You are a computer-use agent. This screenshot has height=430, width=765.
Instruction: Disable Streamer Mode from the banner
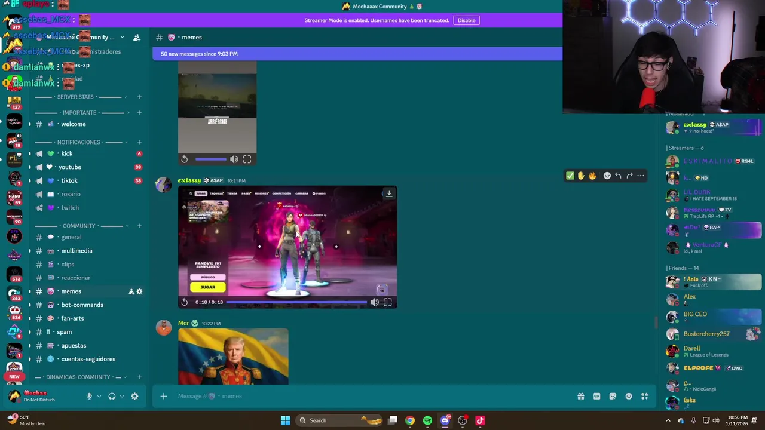(467, 20)
